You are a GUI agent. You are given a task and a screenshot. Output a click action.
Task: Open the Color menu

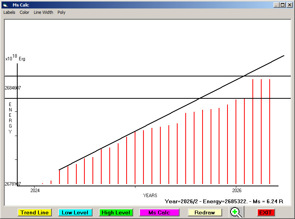pyautogui.click(x=25, y=12)
